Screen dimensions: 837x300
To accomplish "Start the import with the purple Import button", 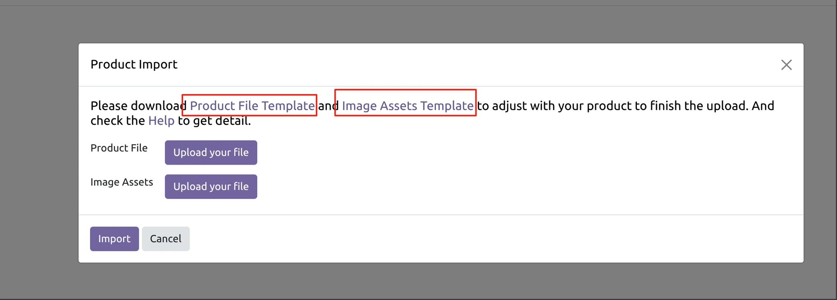I will tap(114, 239).
